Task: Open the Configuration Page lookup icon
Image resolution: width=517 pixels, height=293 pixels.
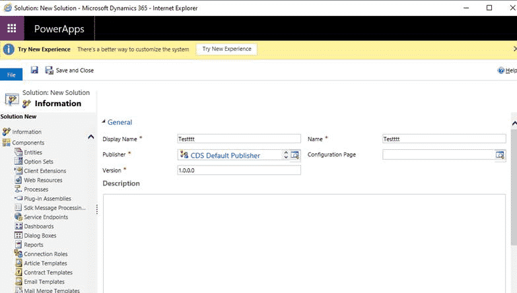Action: (x=500, y=155)
